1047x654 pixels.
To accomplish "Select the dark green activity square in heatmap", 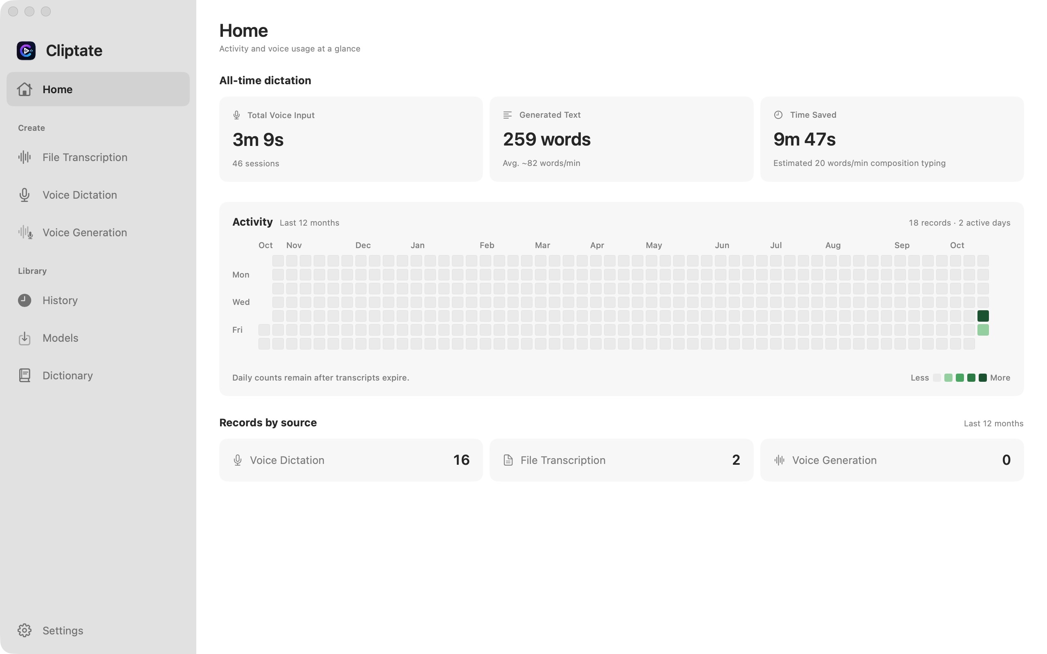I will 983,316.
